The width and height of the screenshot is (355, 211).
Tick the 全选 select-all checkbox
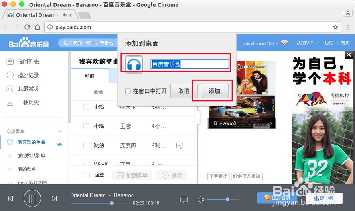pyautogui.click(x=87, y=175)
